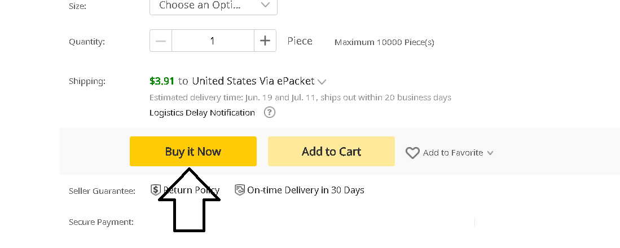Click the question mark help icon
This screenshot has width=620, height=248.
click(270, 113)
